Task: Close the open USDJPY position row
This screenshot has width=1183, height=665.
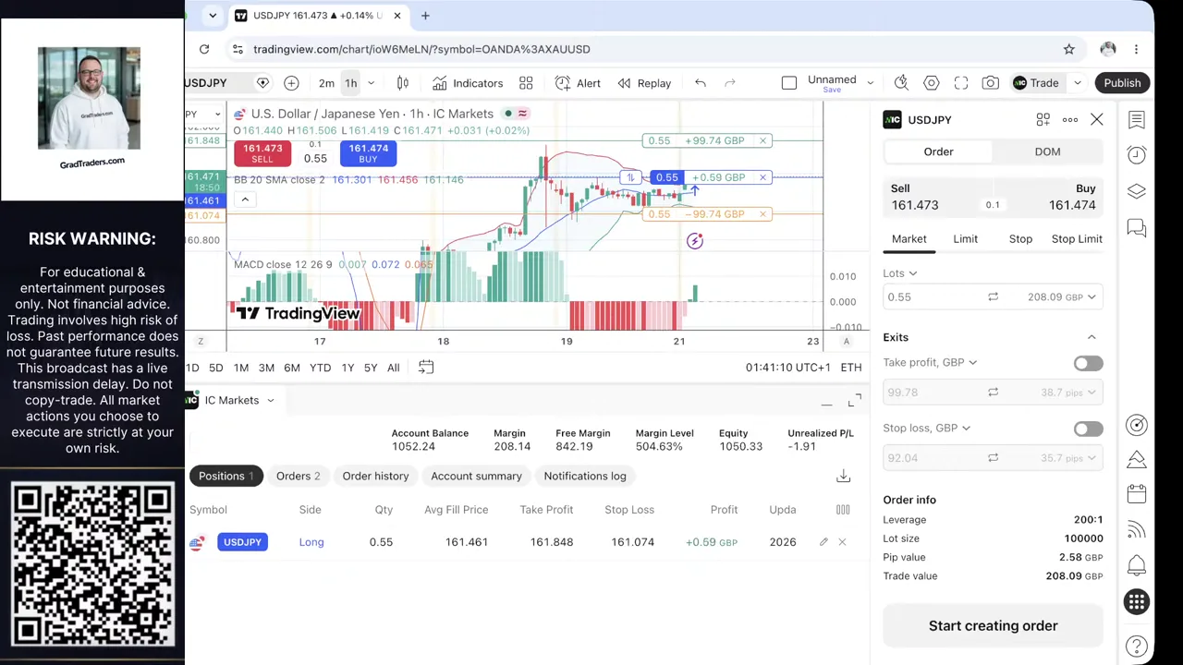Action: [842, 542]
